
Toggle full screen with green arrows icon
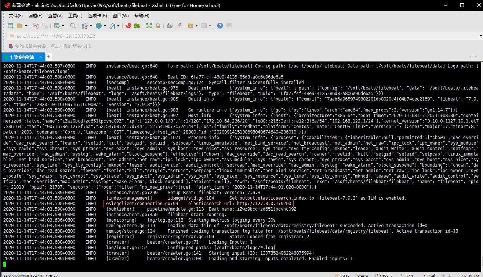point(149,26)
